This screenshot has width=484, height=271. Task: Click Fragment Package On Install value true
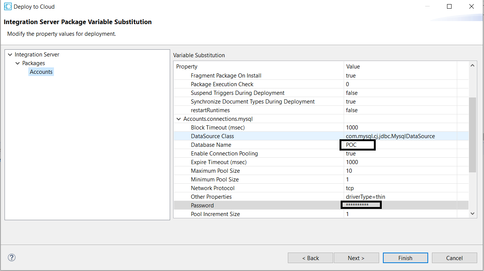pos(351,76)
